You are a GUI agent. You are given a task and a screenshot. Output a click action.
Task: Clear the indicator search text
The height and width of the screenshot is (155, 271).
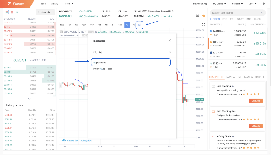(x=170, y=52)
